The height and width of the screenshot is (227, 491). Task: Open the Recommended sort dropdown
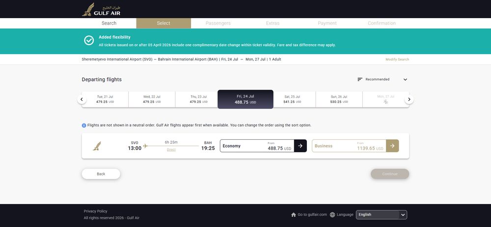coord(382,79)
